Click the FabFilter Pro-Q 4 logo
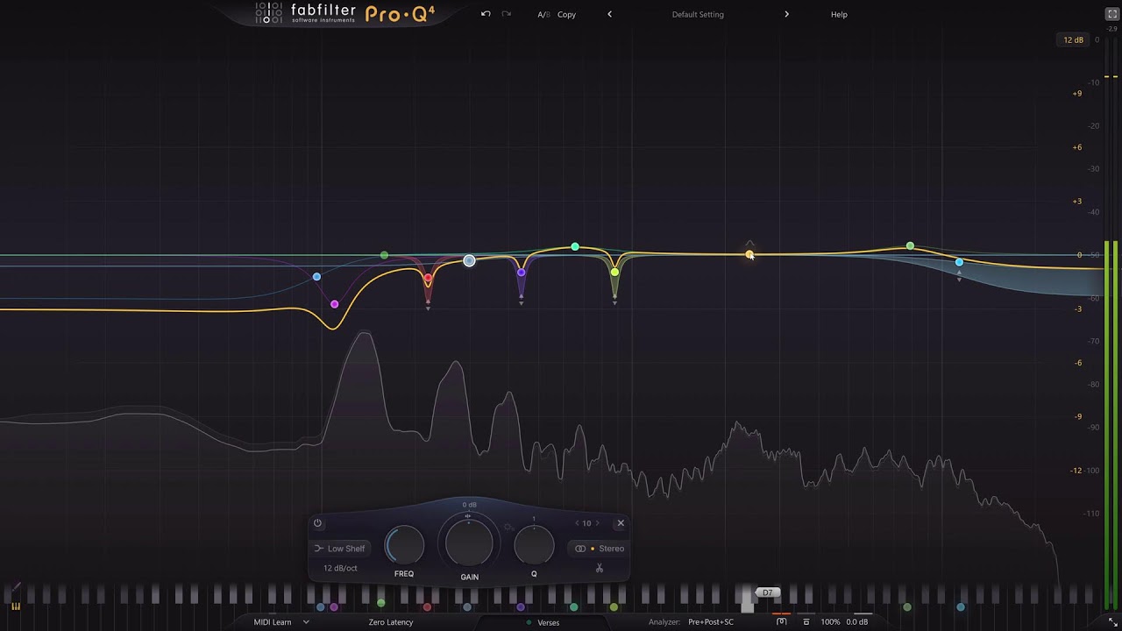 [x=345, y=13]
